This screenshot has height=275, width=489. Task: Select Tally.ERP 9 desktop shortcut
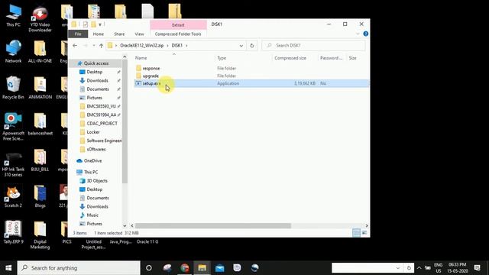[13, 232]
